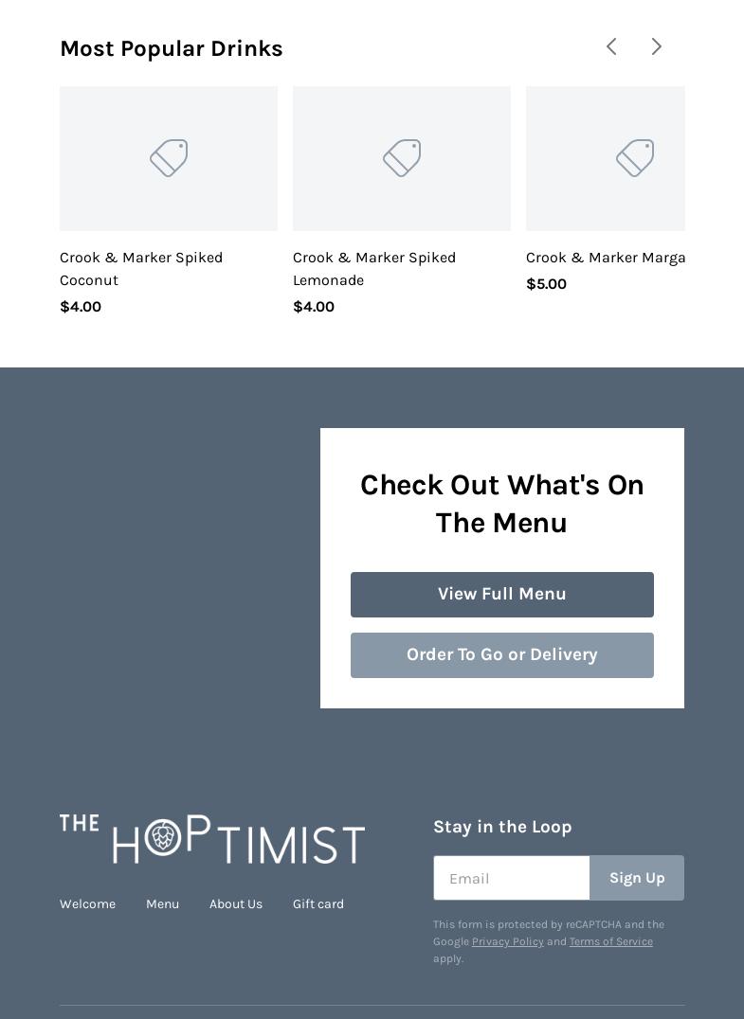Click Spiked Coconut placeholder tag icon
744x1019 pixels.
click(x=169, y=158)
